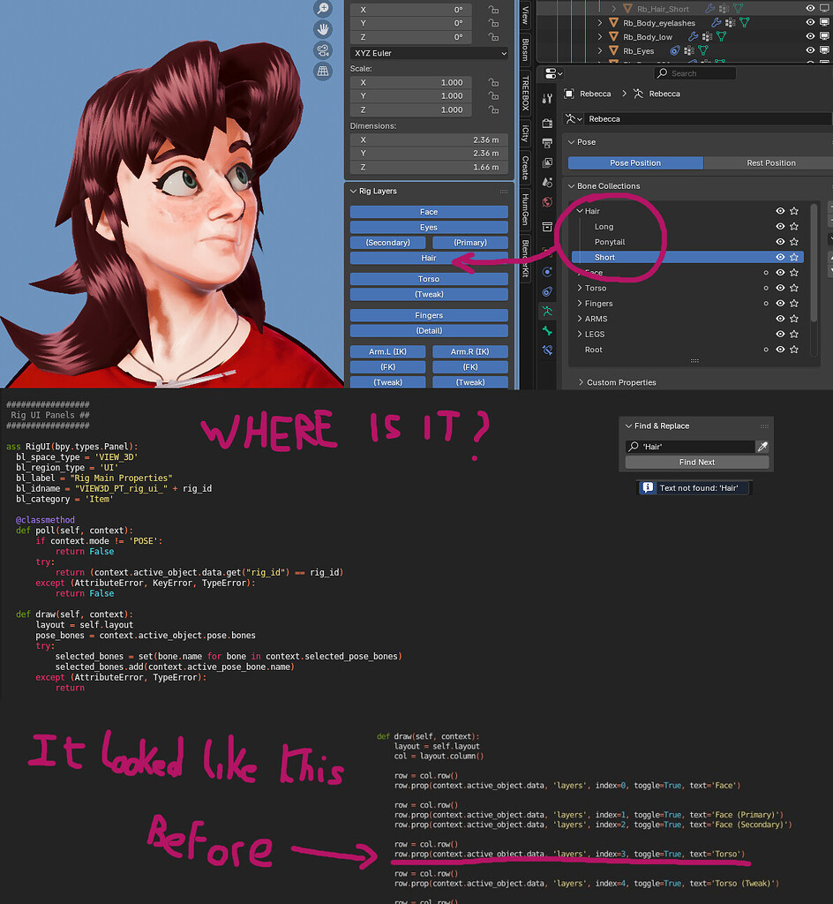
Task: Click the eyedropper icon in Find & Replace
Action: (762, 446)
